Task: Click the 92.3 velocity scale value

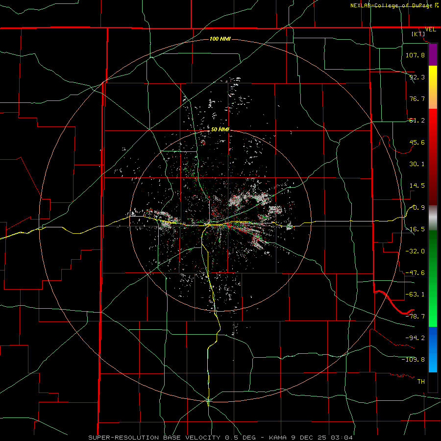Action: 417,77
